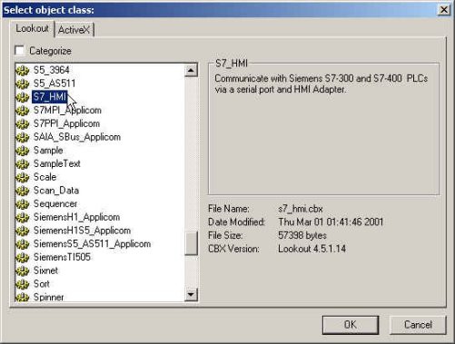Viewport: 455px width, 344px height.
Task: Click the gear icon beside Spinner
Action: pyautogui.click(x=22, y=297)
